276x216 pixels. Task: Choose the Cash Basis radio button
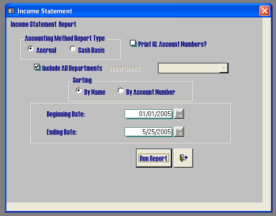pyautogui.click(x=72, y=48)
